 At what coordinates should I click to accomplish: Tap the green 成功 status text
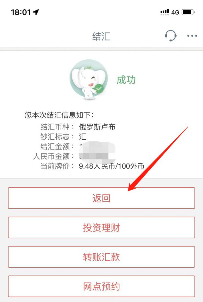coord(126,80)
